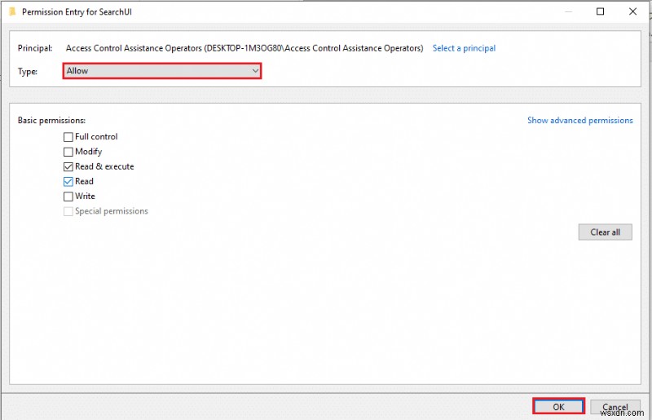Click the Clear all button
This screenshot has height=420, width=652.
click(x=605, y=232)
